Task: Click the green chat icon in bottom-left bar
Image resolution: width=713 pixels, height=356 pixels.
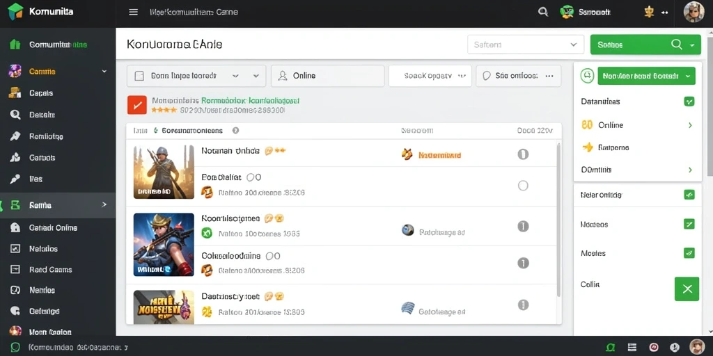Action: tap(15, 348)
